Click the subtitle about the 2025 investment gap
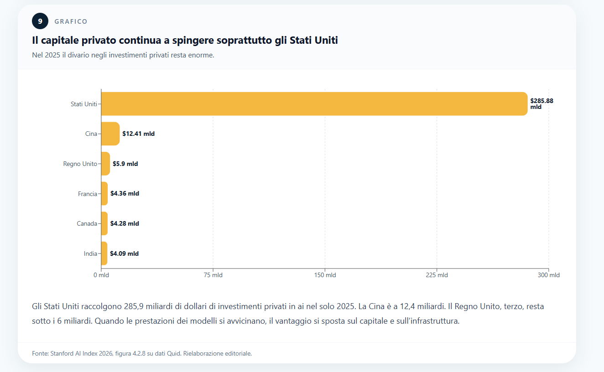This screenshot has height=372, width=604. (x=123, y=55)
